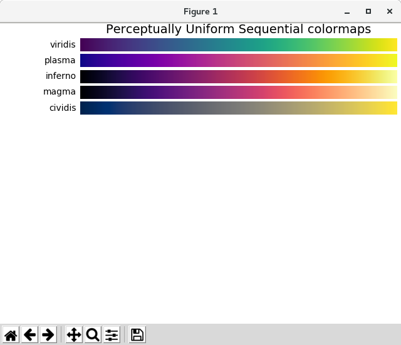Click the 'cividis' label text
Viewport: 401px width, 345px height.
click(63, 108)
